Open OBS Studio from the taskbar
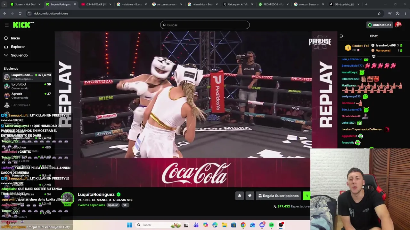The image size is (410, 230). (x=281, y=225)
